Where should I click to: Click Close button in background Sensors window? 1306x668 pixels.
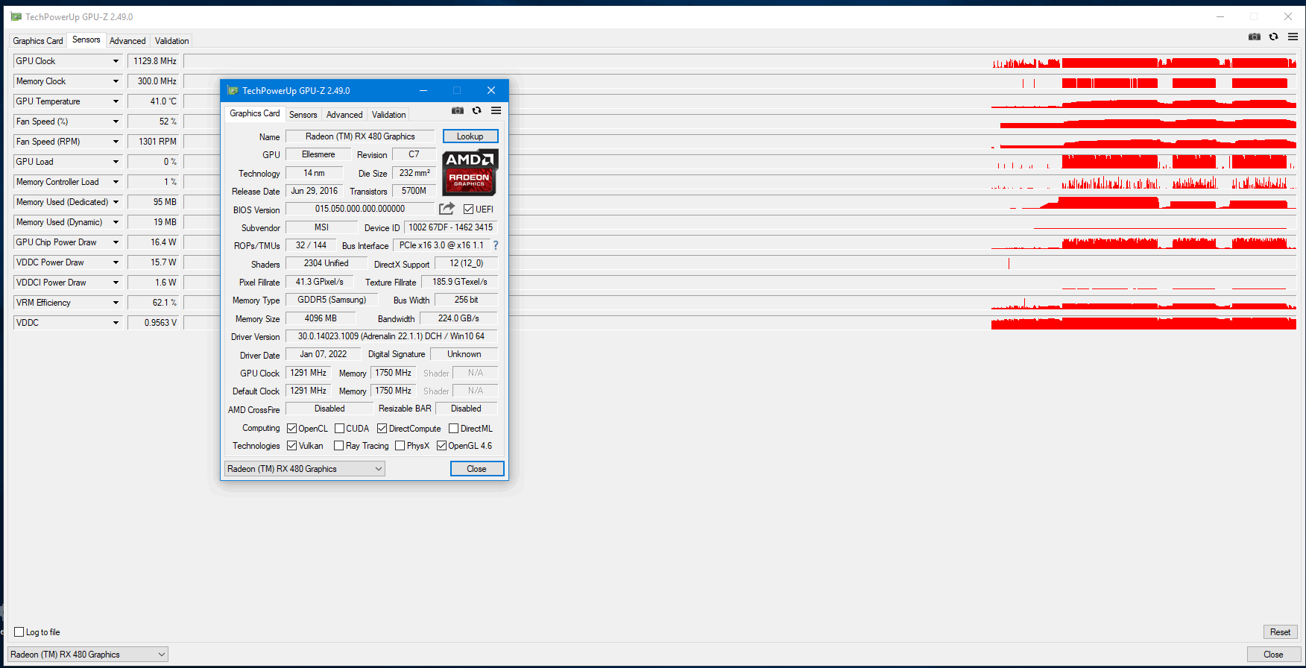1273,655
